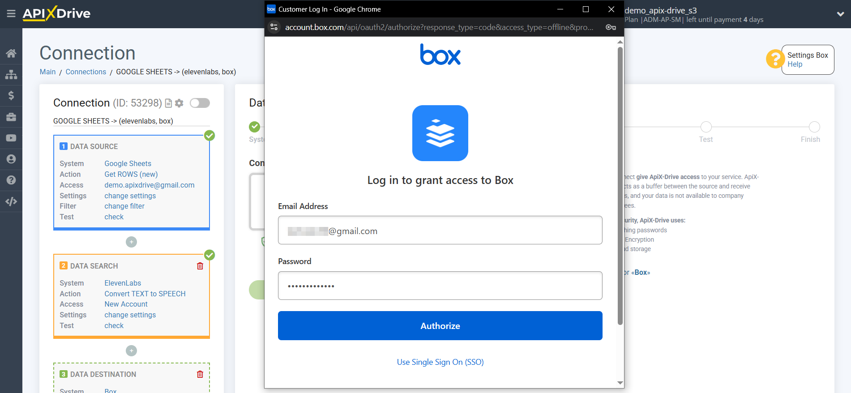Click the scroll down arrow in popup
Screen dimensions: 851x393
[620, 383]
